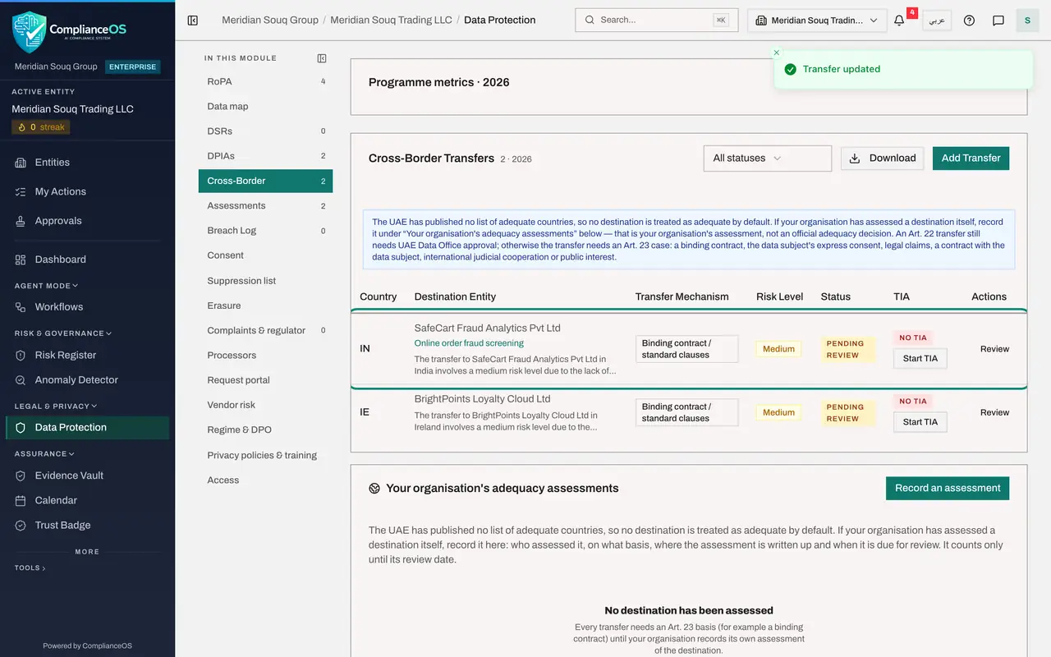Collapse the In This Module panel icon
1051x657 pixels.
(x=322, y=58)
